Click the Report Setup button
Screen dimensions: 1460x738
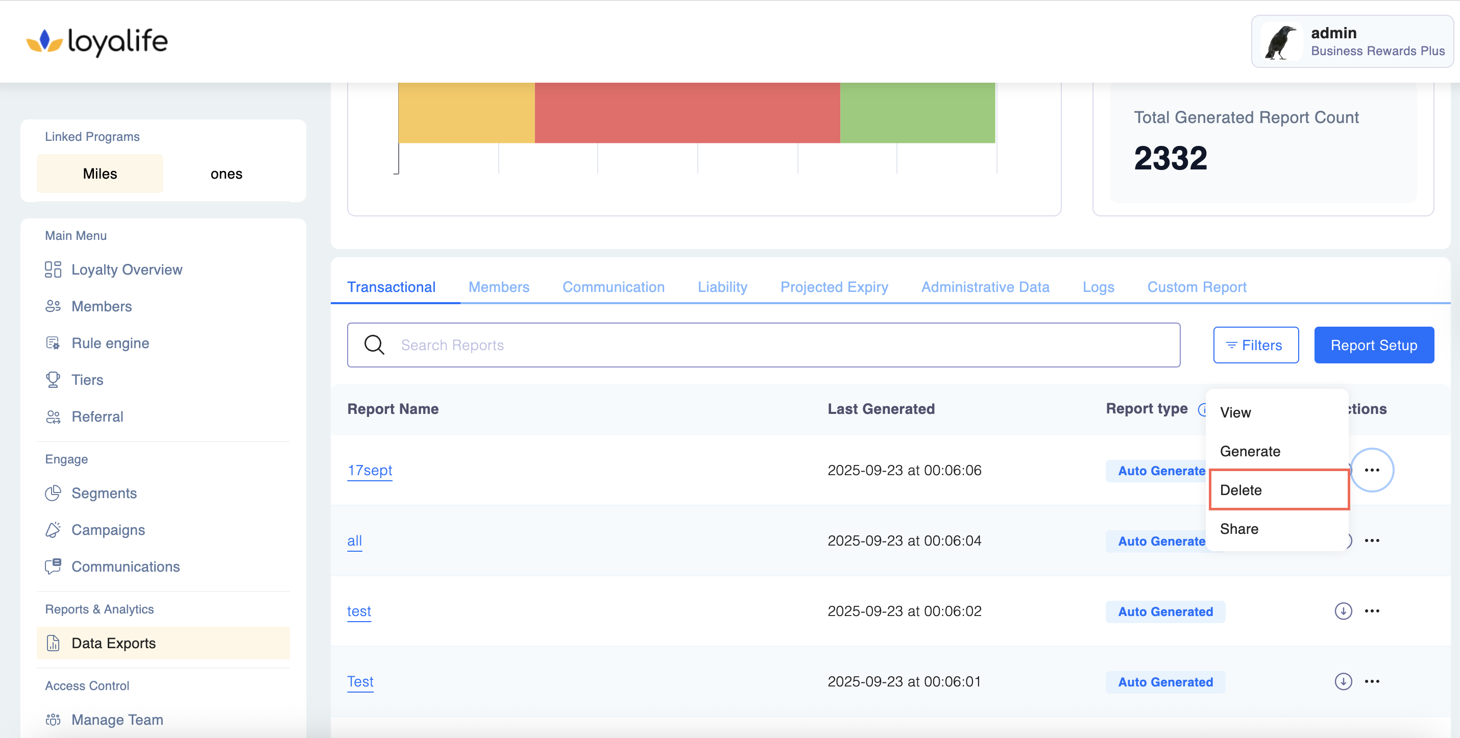(1373, 345)
